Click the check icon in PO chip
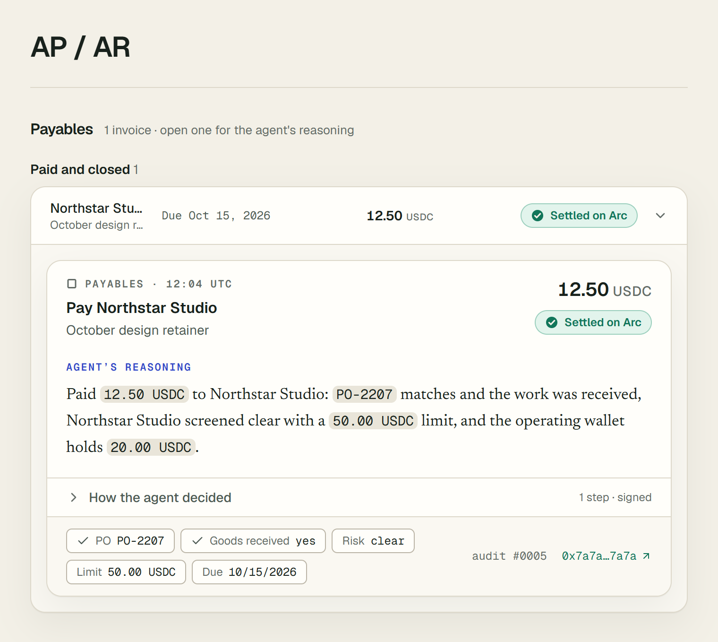The height and width of the screenshot is (642, 718). (x=83, y=541)
